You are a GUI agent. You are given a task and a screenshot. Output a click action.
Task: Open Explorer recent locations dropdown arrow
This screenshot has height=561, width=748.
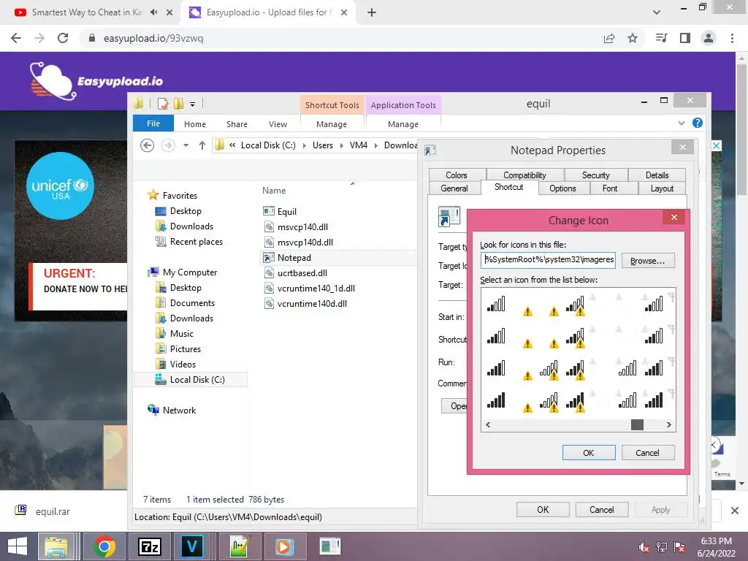pos(186,145)
